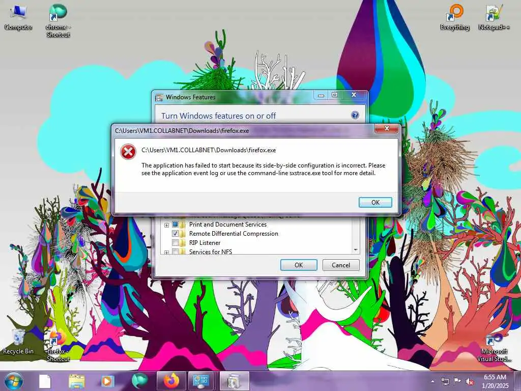Switch to Windows Features taskbar button

pyautogui.click(x=234, y=381)
